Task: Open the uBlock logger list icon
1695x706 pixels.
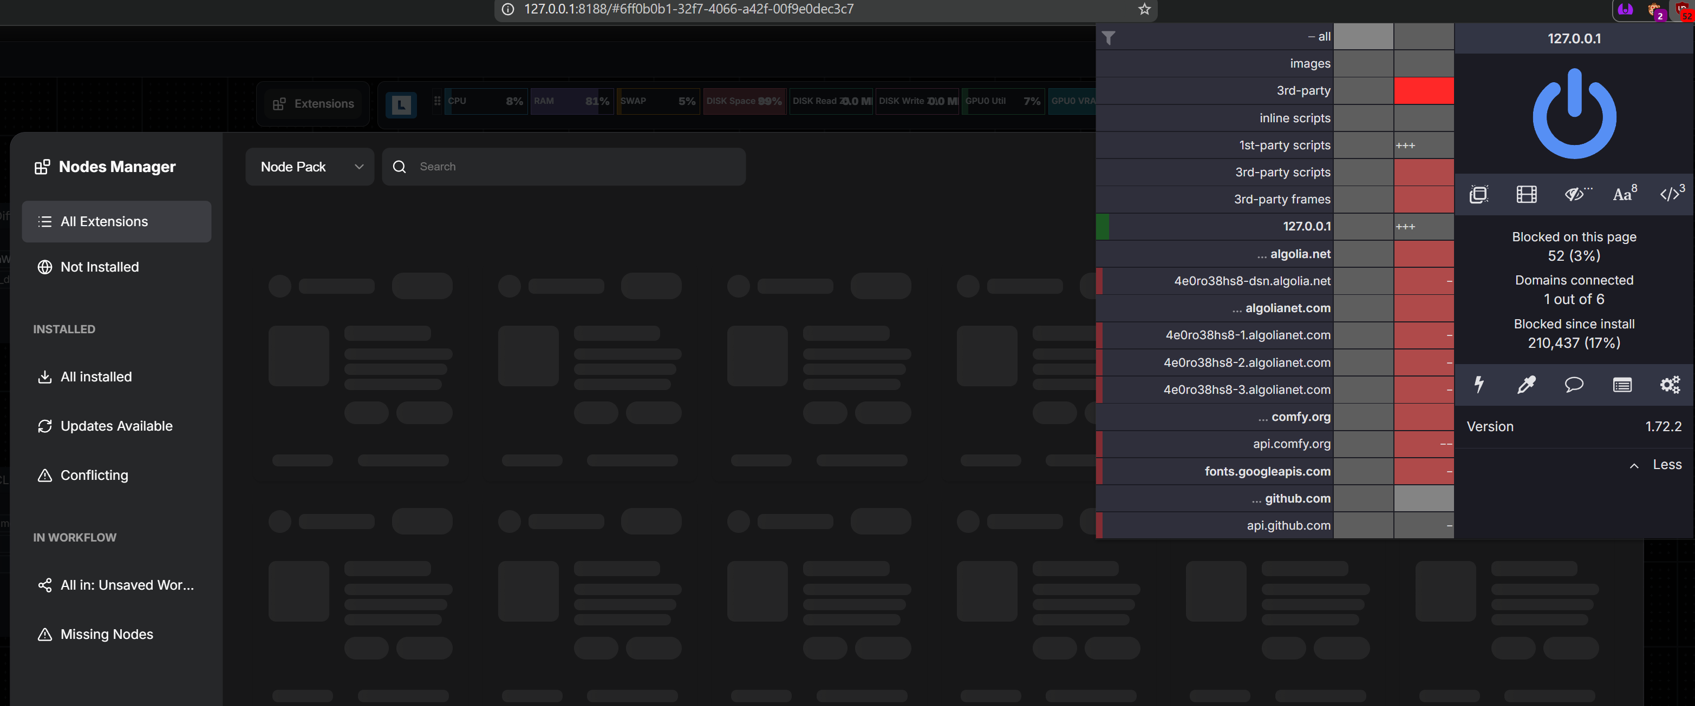Action: click(x=1622, y=385)
